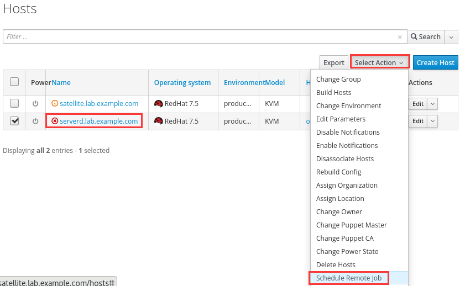Click orange warning status icon beside satellite host
Screen dimensions: 460x286
(54, 103)
